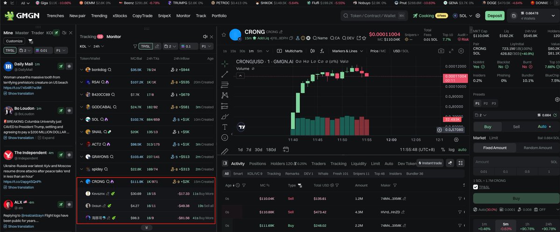Click the Instant trade button
This screenshot has width=560, height=232.
coord(430,163)
